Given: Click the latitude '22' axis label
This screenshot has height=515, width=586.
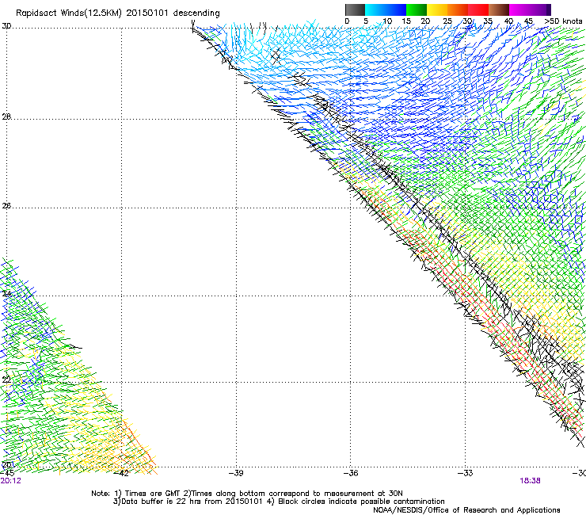Looking at the screenshot, I should tap(6, 380).
